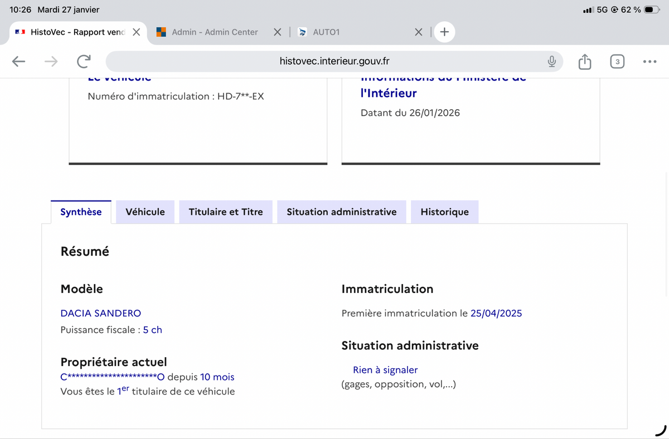Tap the battery indicator in status bar
Image resolution: width=669 pixels, height=439 pixels.
[x=651, y=9]
